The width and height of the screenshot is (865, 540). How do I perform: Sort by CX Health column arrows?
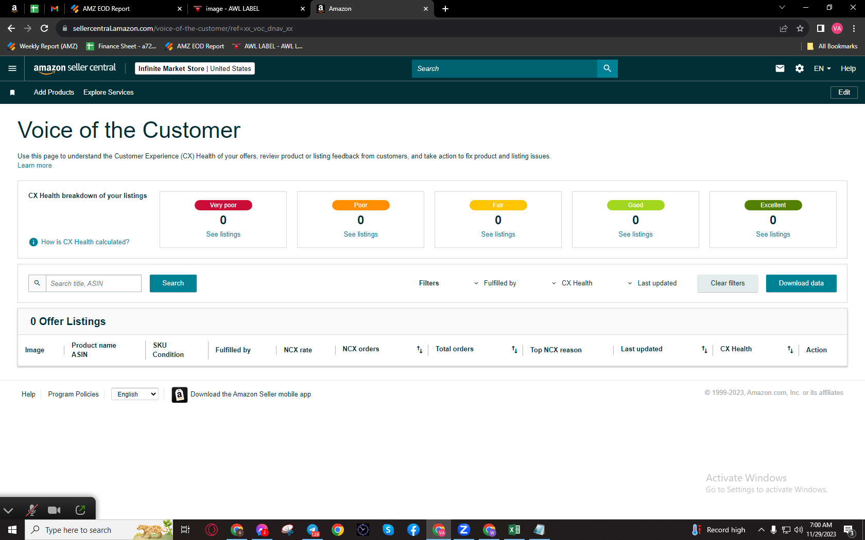pos(790,350)
